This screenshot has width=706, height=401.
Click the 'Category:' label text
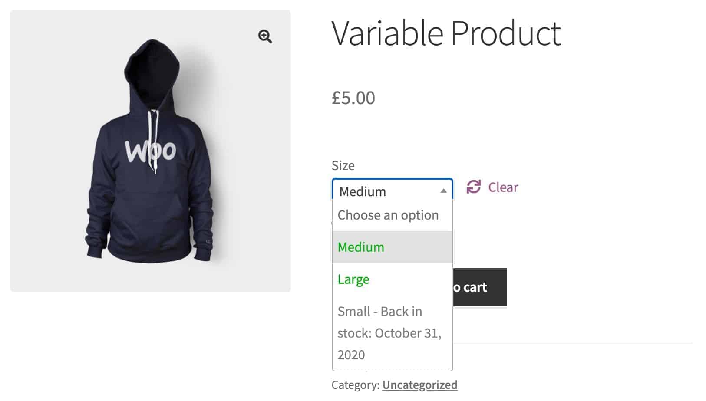(x=356, y=385)
